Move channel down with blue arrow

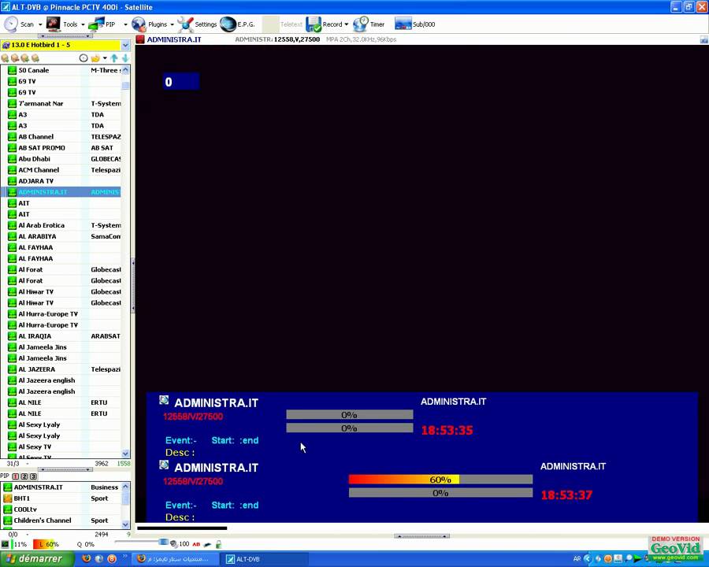pos(125,57)
